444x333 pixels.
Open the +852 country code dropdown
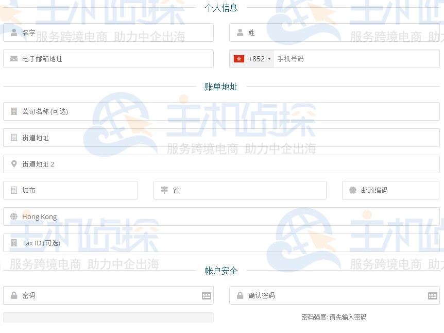pyautogui.click(x=252, y=59)
